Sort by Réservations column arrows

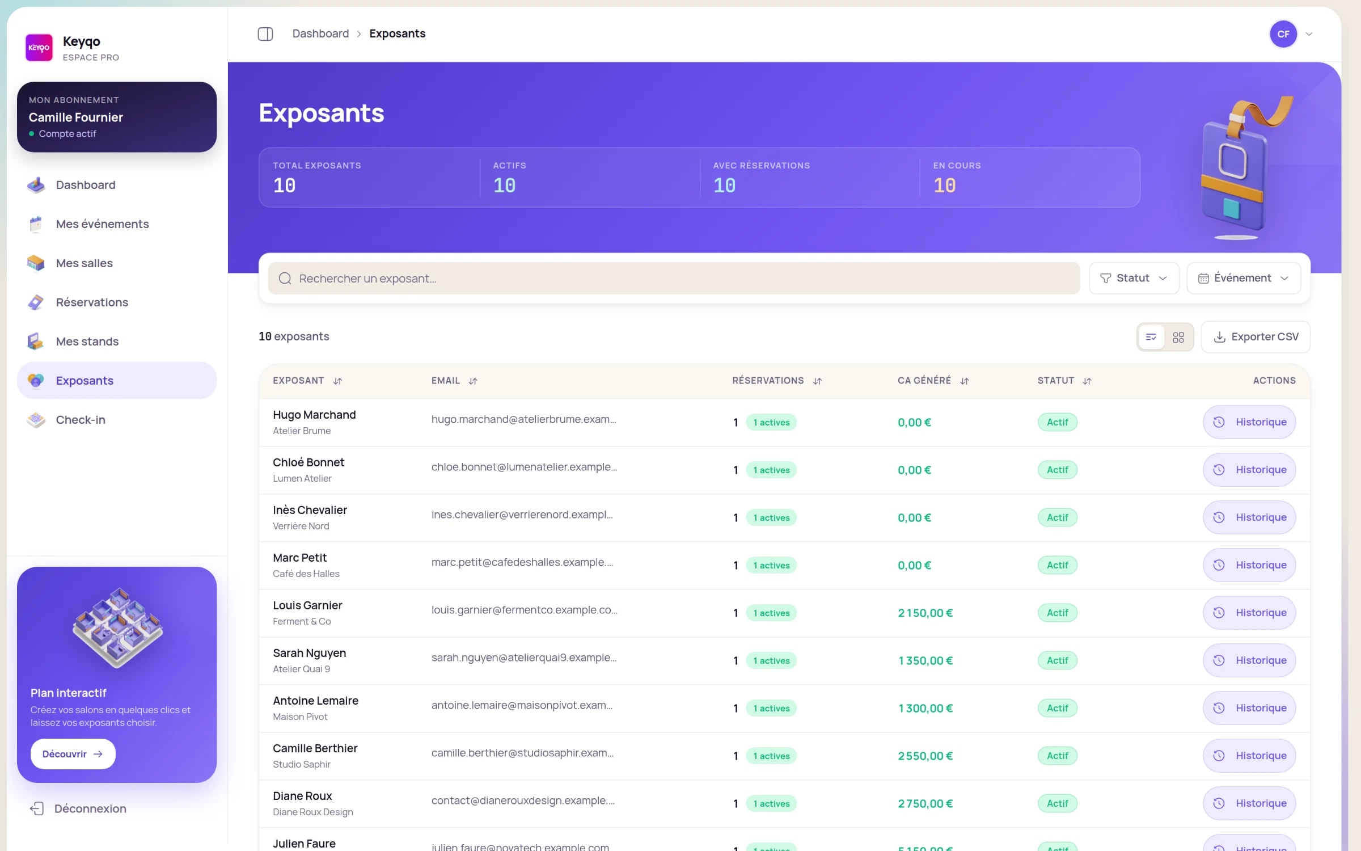(x=817, y=381)
